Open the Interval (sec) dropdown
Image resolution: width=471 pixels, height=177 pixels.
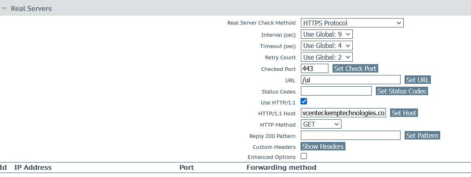[x=326, y=34]
